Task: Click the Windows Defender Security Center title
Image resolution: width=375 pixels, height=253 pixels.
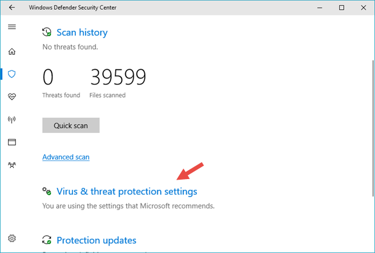Action: coord(73,8)
